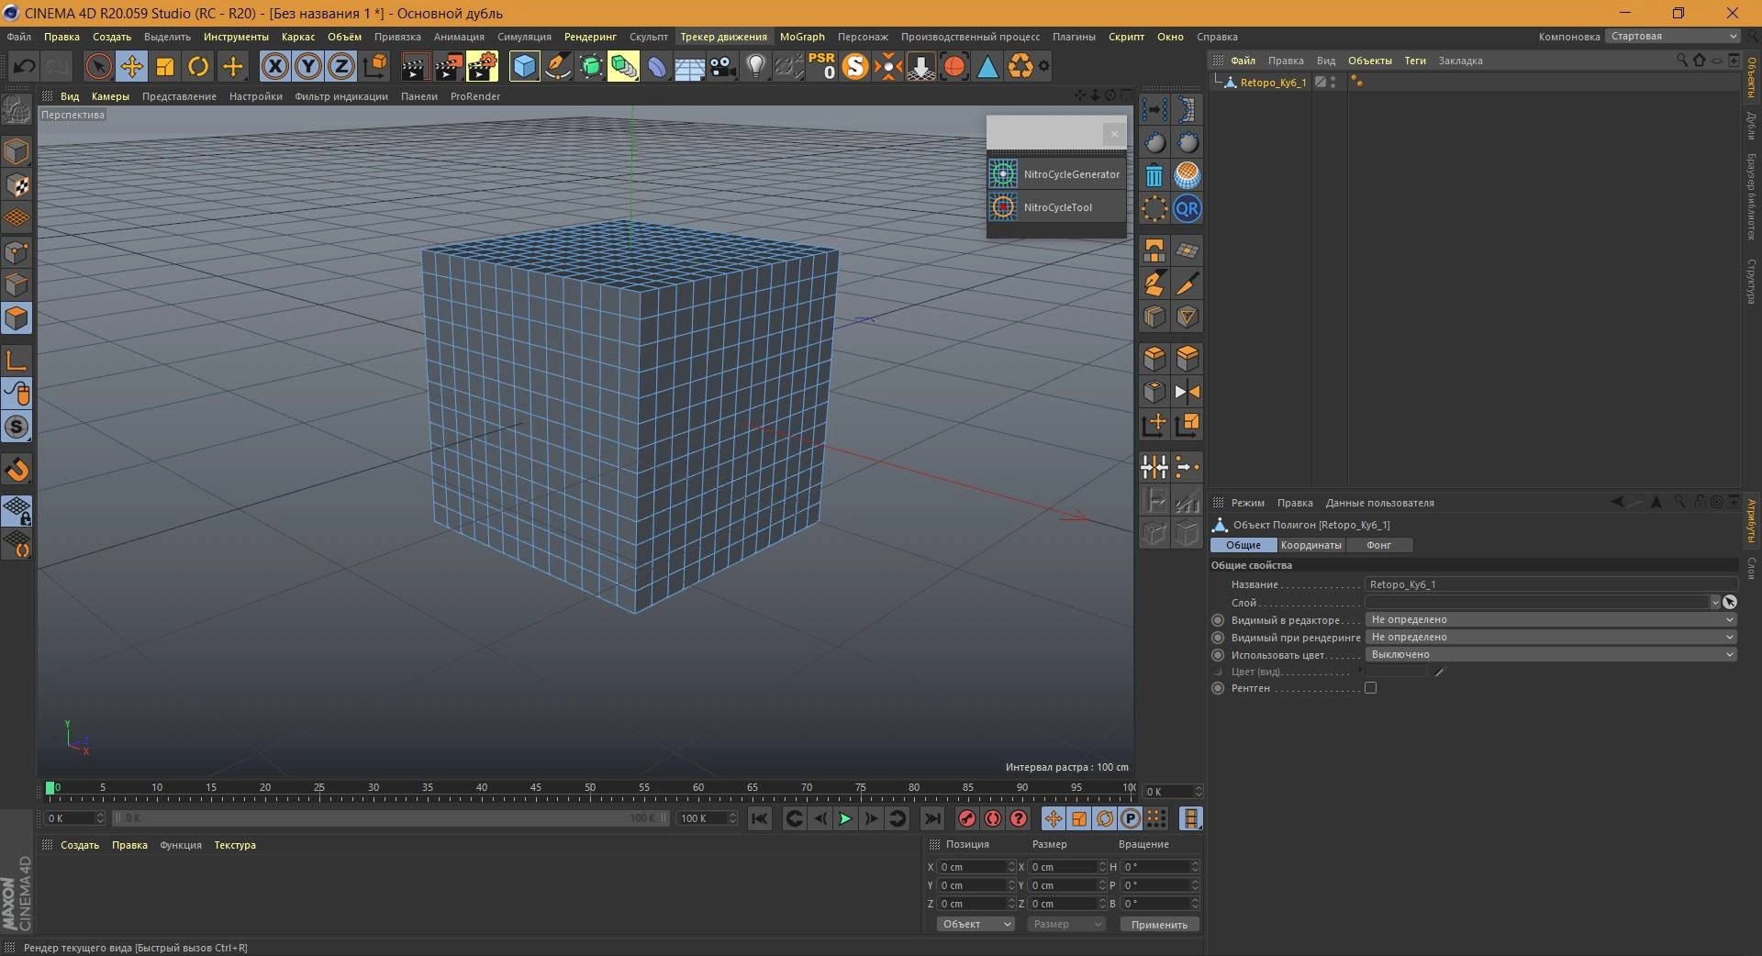
Task: Click the PSR 0 reset icon
Action: (x=821, y=66)
